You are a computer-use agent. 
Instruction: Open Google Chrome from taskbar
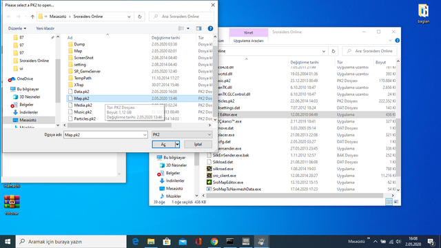tap(214, 242)
